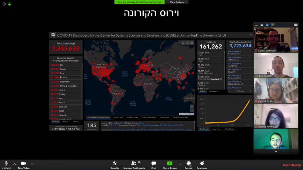Go to next panel right of US Tested
303x170 pixels.
coord(251,91)
